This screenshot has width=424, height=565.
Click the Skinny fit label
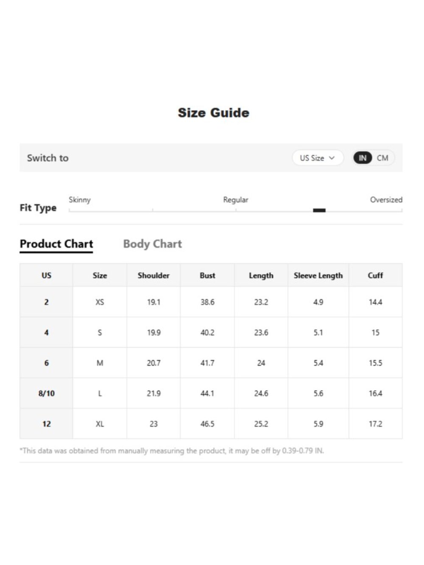80,200
